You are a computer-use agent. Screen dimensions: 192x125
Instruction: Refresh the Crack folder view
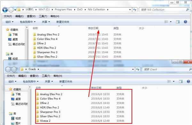138,69
